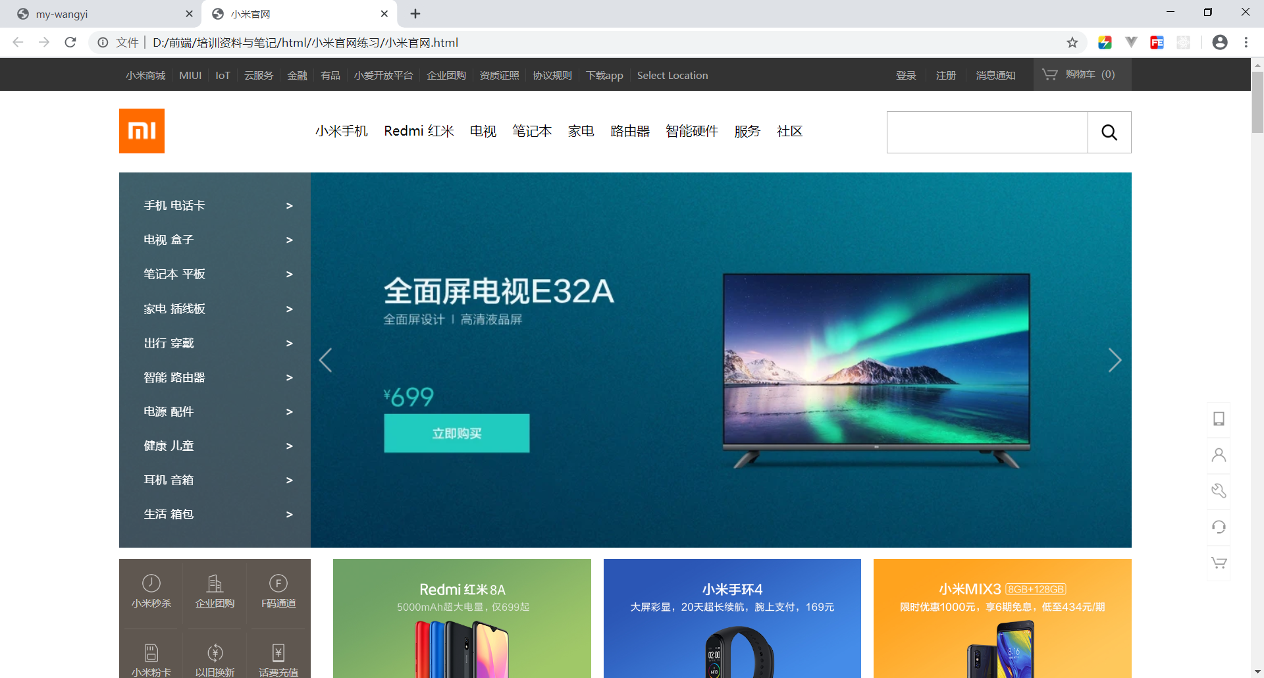
Task: Click the headset support icon in right sidebar
Action: pyautogui.click(x=1219, y=527)
